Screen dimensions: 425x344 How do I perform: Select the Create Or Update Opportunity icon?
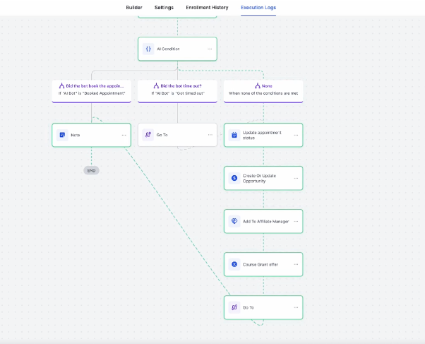coord(234,178)
